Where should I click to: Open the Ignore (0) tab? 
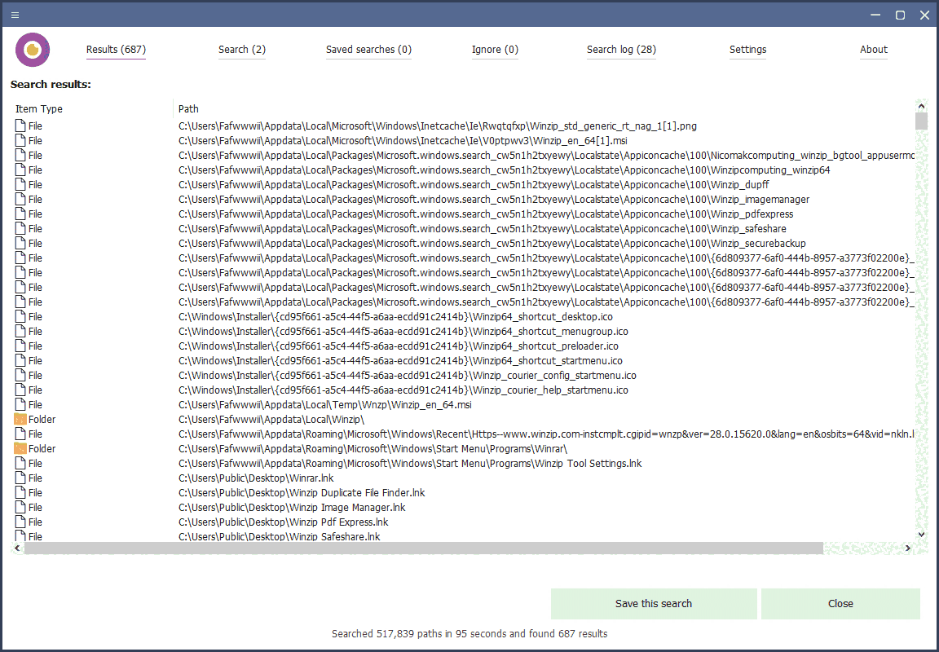[495, 50]
